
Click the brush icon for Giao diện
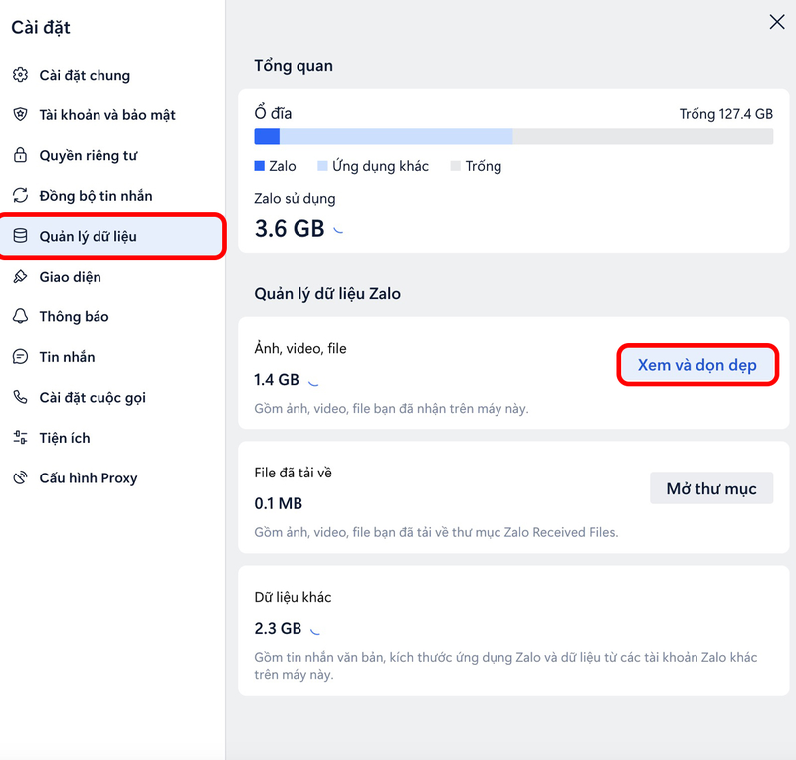20,277
